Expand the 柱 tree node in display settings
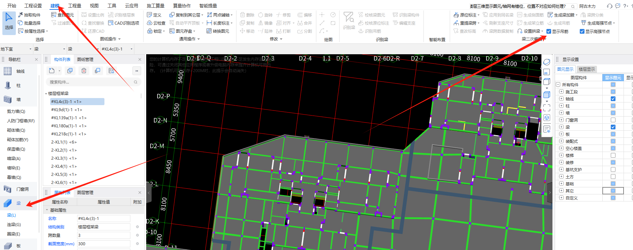Image resolution: width=633 pixels, height=250 pixels. [561, 106]
